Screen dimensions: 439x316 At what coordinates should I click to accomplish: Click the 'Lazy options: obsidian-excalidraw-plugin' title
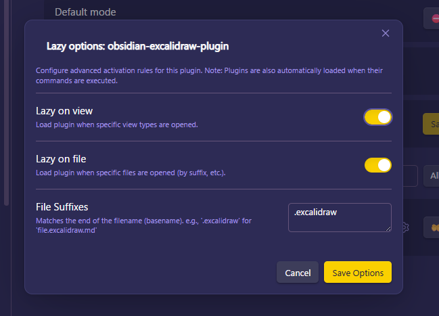(x=137, y=46)
